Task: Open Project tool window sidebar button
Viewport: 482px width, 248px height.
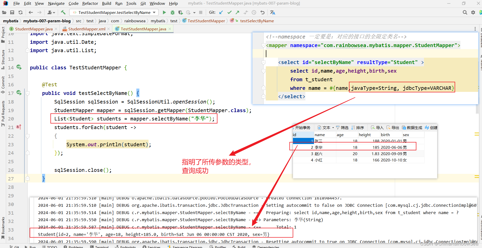Action: tap(3, 35)
